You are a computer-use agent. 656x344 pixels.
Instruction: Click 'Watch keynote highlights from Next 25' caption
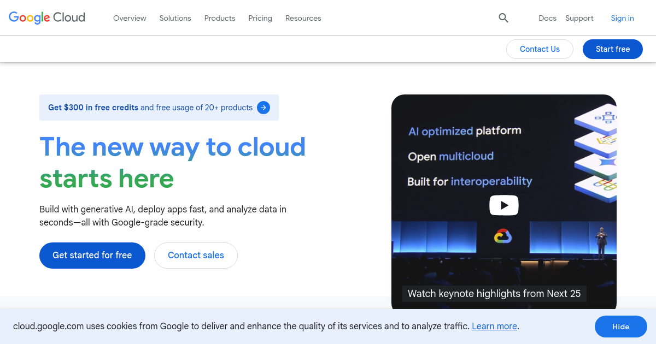(494, 293)
